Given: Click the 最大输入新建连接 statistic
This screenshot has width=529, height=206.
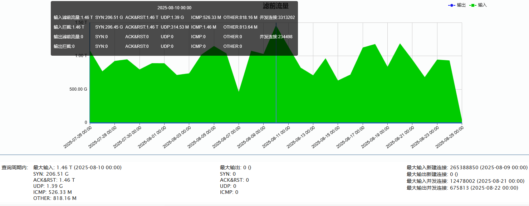Looking at the screenshot, I should 467,167.
